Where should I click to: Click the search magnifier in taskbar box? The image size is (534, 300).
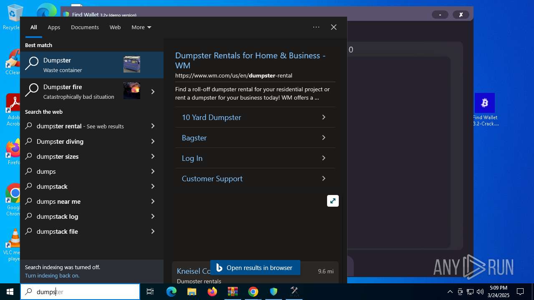pyautogui.click(x=28, y=292)
